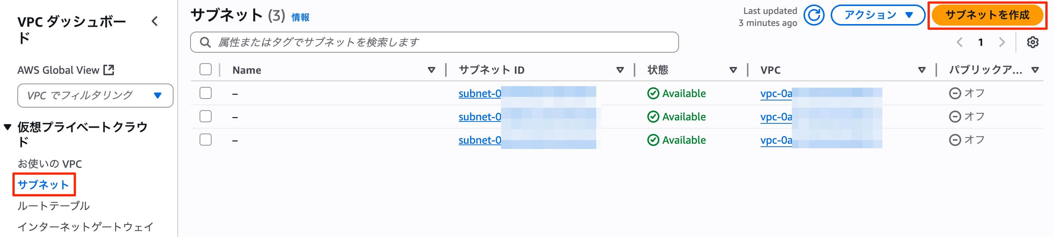Screen dimensions: 1054x237
Task: Click the subnet search input field
Action: tap(409, 41)
